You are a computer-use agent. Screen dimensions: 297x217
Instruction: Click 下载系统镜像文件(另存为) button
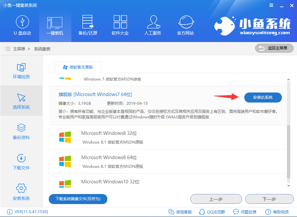click(x=78, y=199)
